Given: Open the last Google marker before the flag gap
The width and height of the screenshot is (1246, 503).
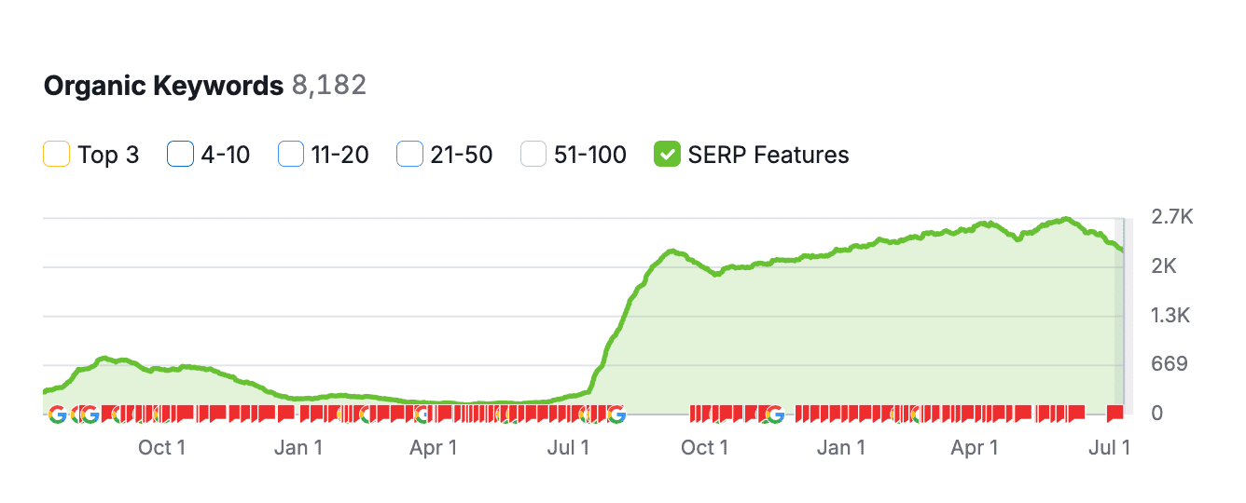Looking at the screenshot, I should 616,415.
